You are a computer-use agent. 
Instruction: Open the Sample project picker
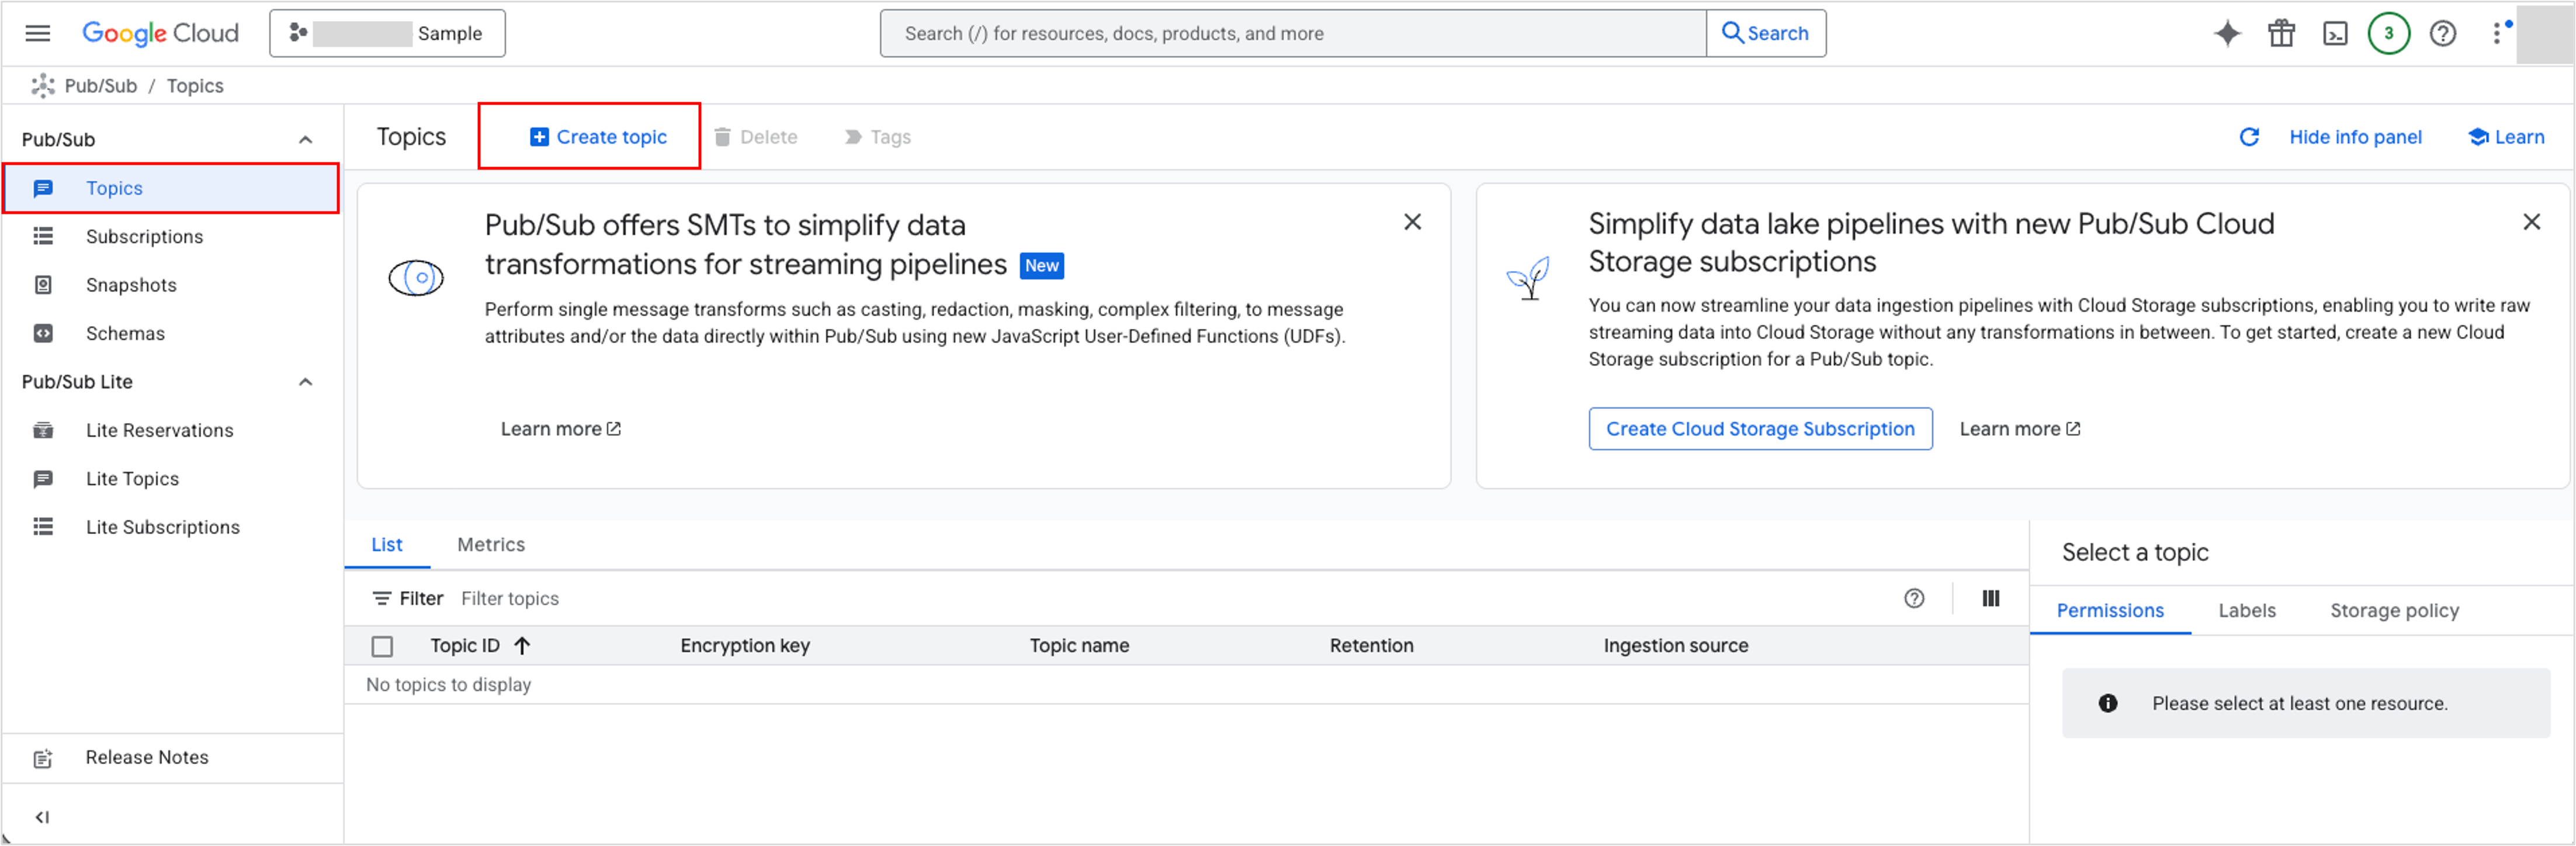[387, 33]
